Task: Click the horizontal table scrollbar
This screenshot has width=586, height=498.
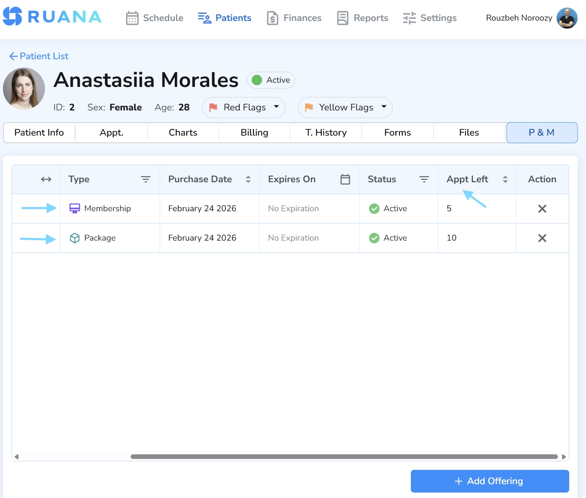Action: coord(344,456)
